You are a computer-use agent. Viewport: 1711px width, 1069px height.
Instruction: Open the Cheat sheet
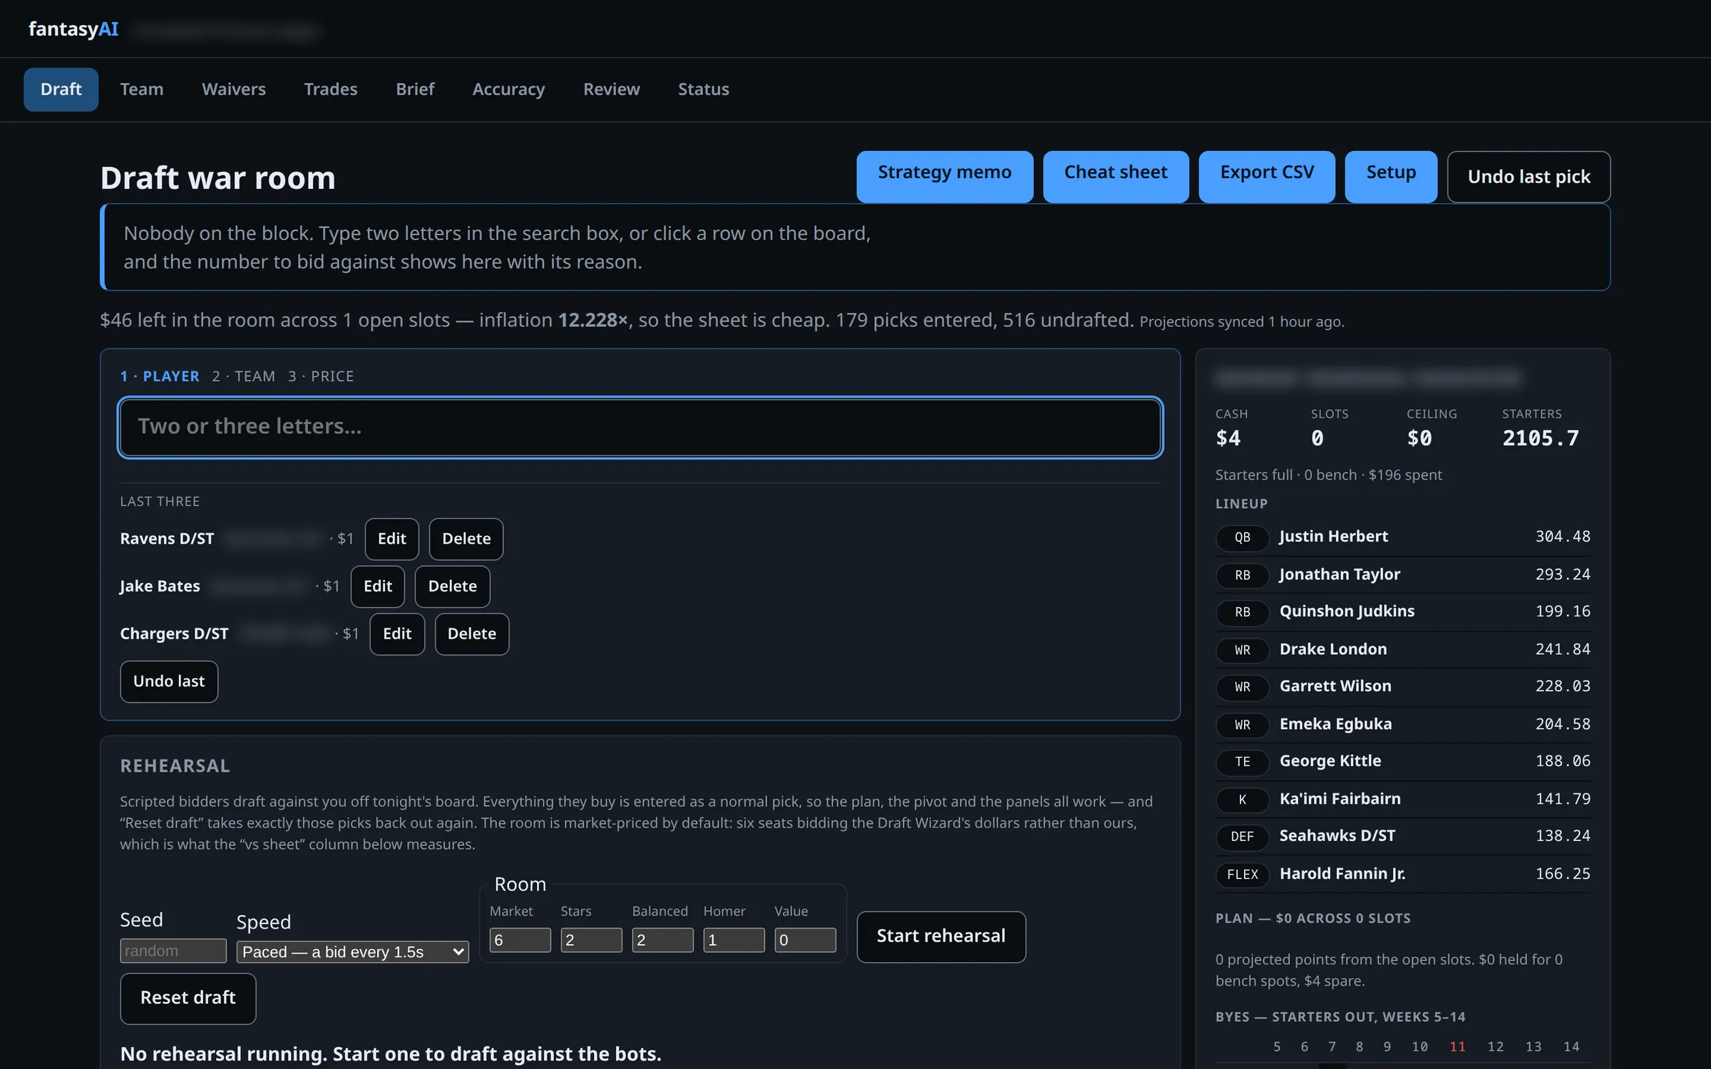point(1116,176)
